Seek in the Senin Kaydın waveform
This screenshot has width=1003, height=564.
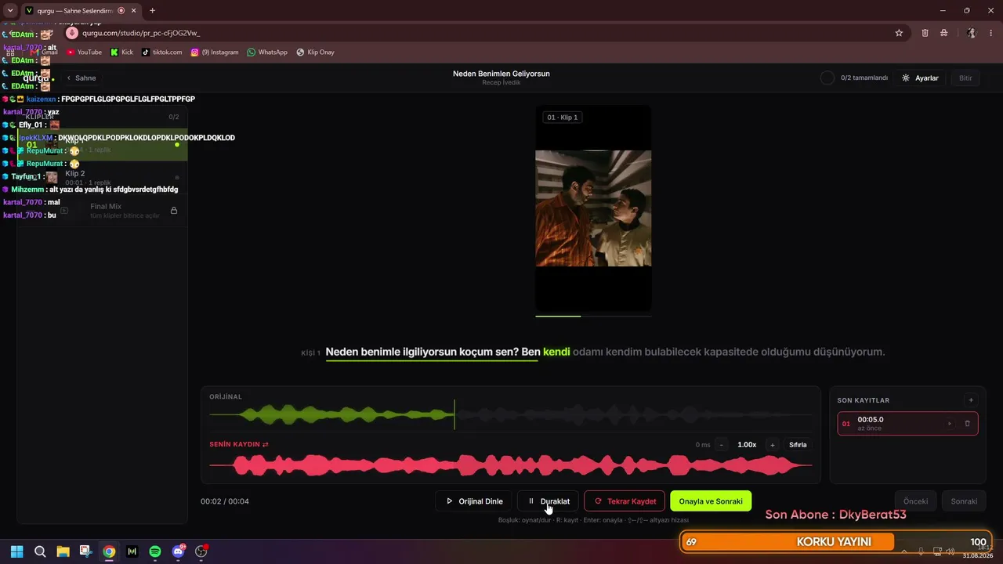(511, 465)
